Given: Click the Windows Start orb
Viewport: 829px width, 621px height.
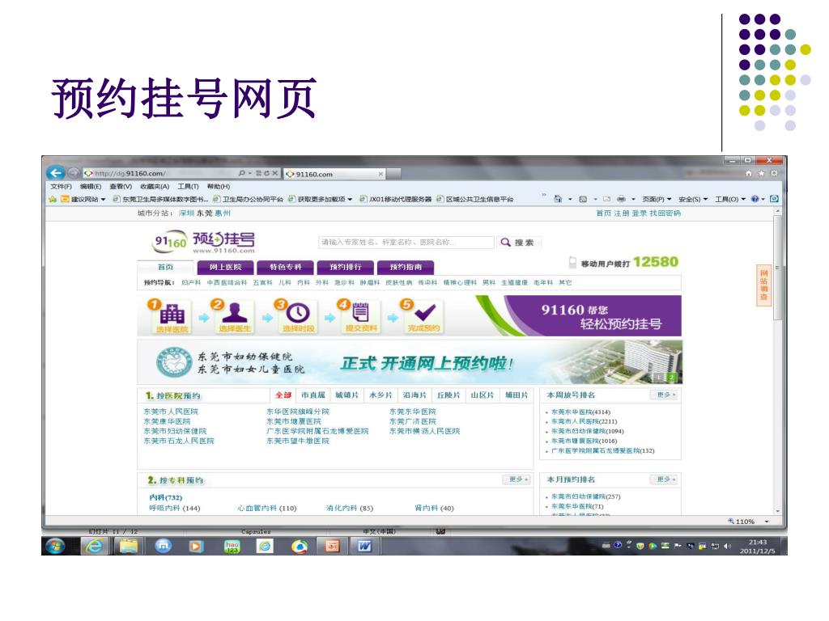Looking at the screenshot, I should click(56, 546).
